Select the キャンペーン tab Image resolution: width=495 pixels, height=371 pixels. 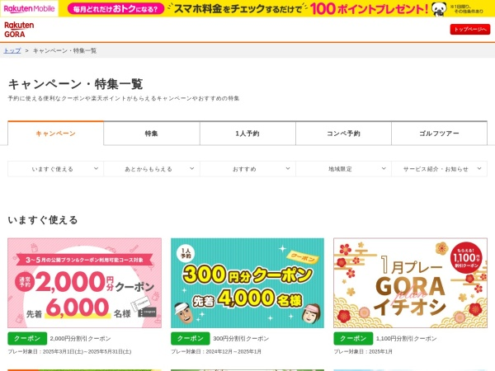click(56, 134)
